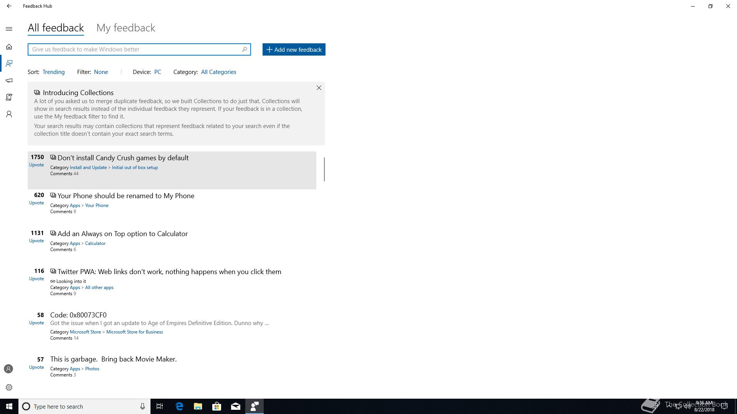Image resolution: width=737 pixels, height=414 pixels.
Task: Switch to All feedback tab
Action: [56, 28]
